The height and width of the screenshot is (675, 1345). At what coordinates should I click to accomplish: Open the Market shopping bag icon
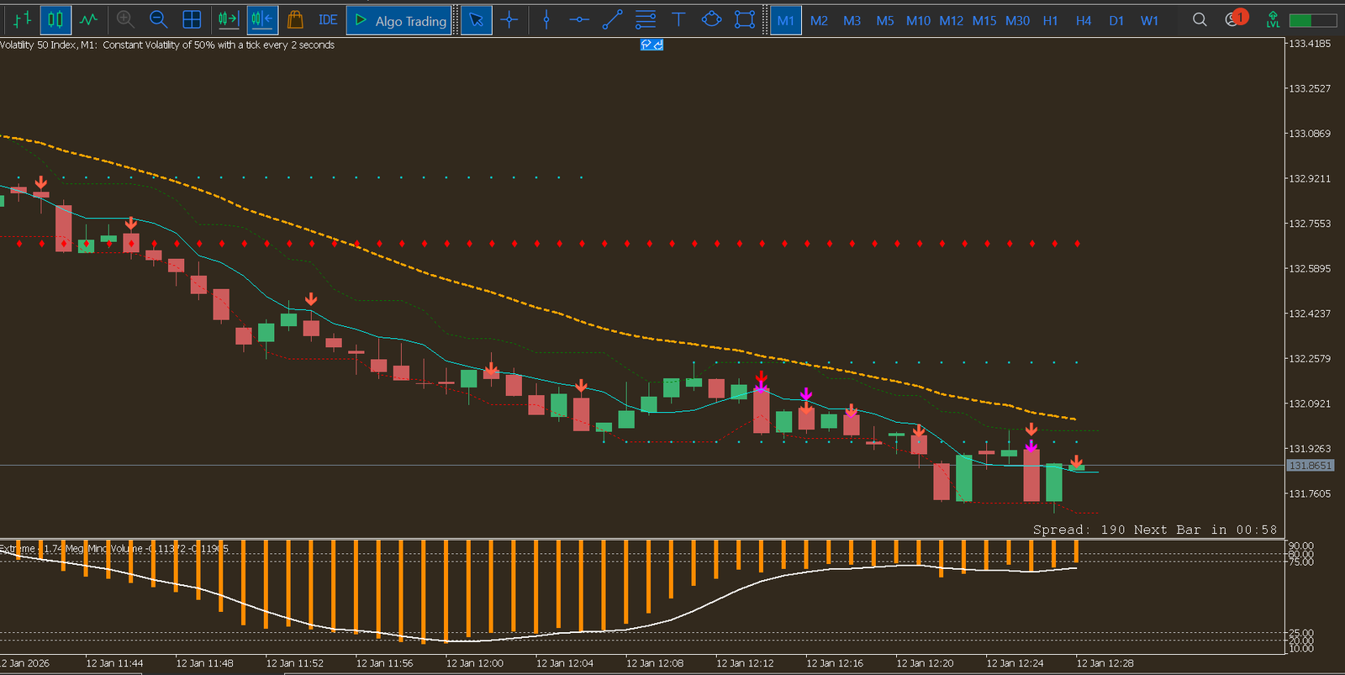(x=294, y=19)
